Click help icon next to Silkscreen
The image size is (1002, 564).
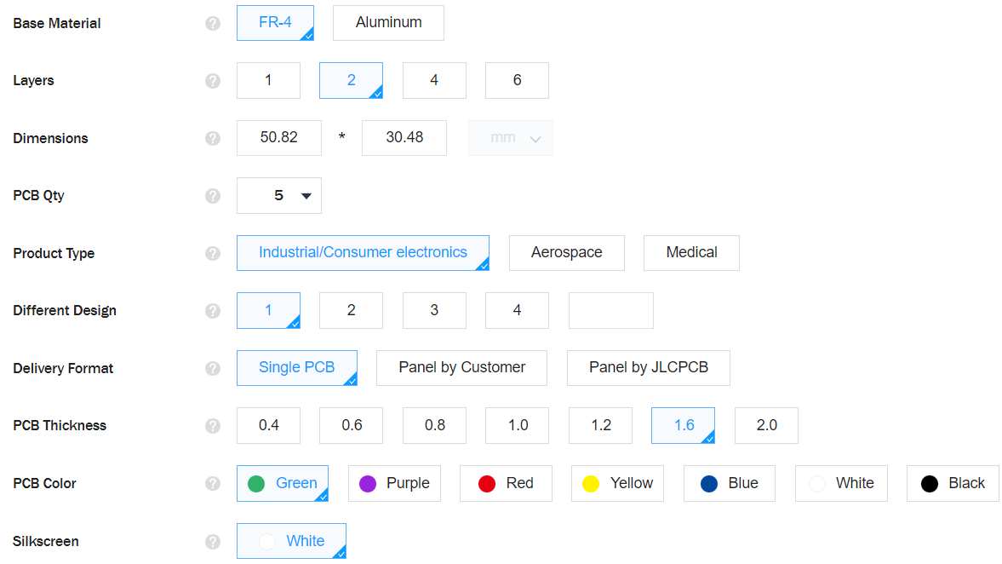[x=213, y=541]
